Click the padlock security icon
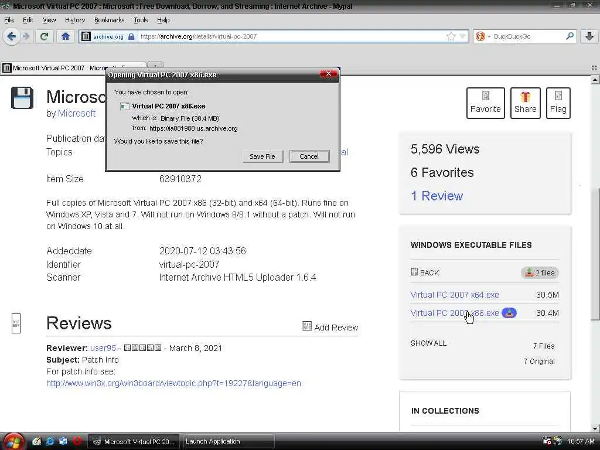600x450 pixels. tap(131, 36)
